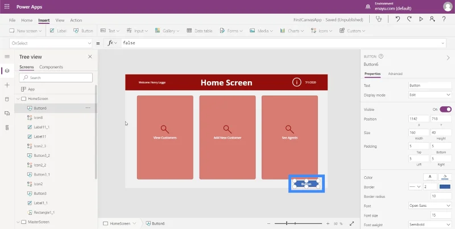Open the Power Apps app launcher grid

(7, 7)
